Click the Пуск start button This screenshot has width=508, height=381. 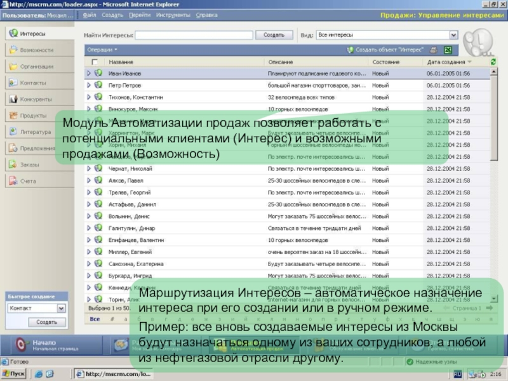click(x=13, y=374)
